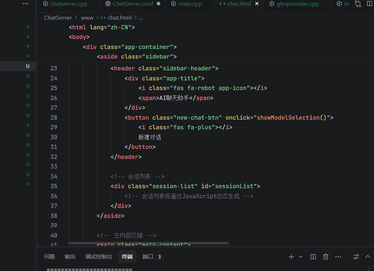This screenshot has width=374, height=271.
Task: Expand the www breadcrumb folder
Action: click(x=87, y=17)
